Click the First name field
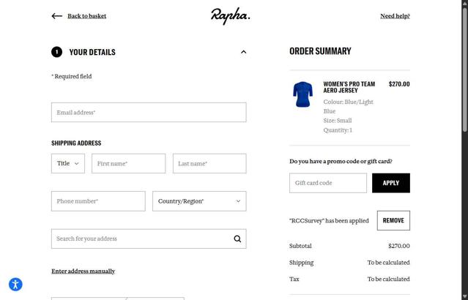Screen dimensions: 468x300 click(128, 164)
